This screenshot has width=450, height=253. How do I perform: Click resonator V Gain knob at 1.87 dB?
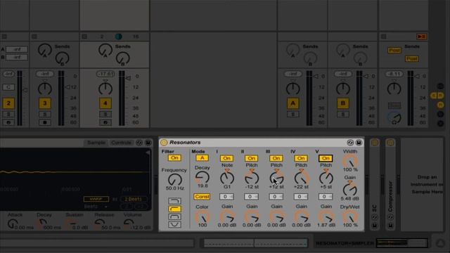(x=326, y=217)
